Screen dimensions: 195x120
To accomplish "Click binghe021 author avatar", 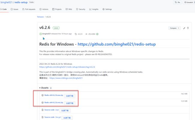I will pos(40,34).
